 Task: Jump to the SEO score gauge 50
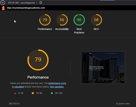point(96,20)
